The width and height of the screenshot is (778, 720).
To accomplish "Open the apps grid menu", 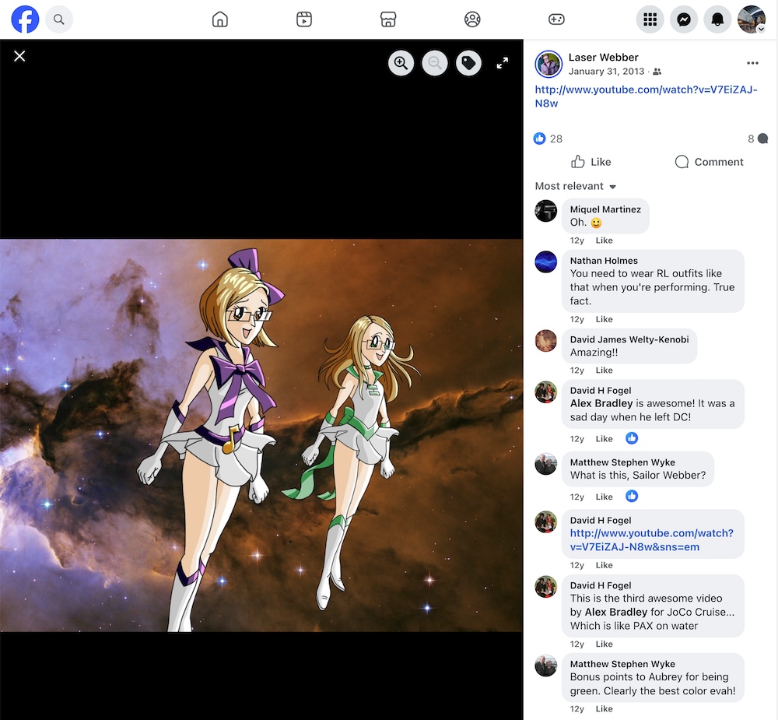I will point(650,19).
